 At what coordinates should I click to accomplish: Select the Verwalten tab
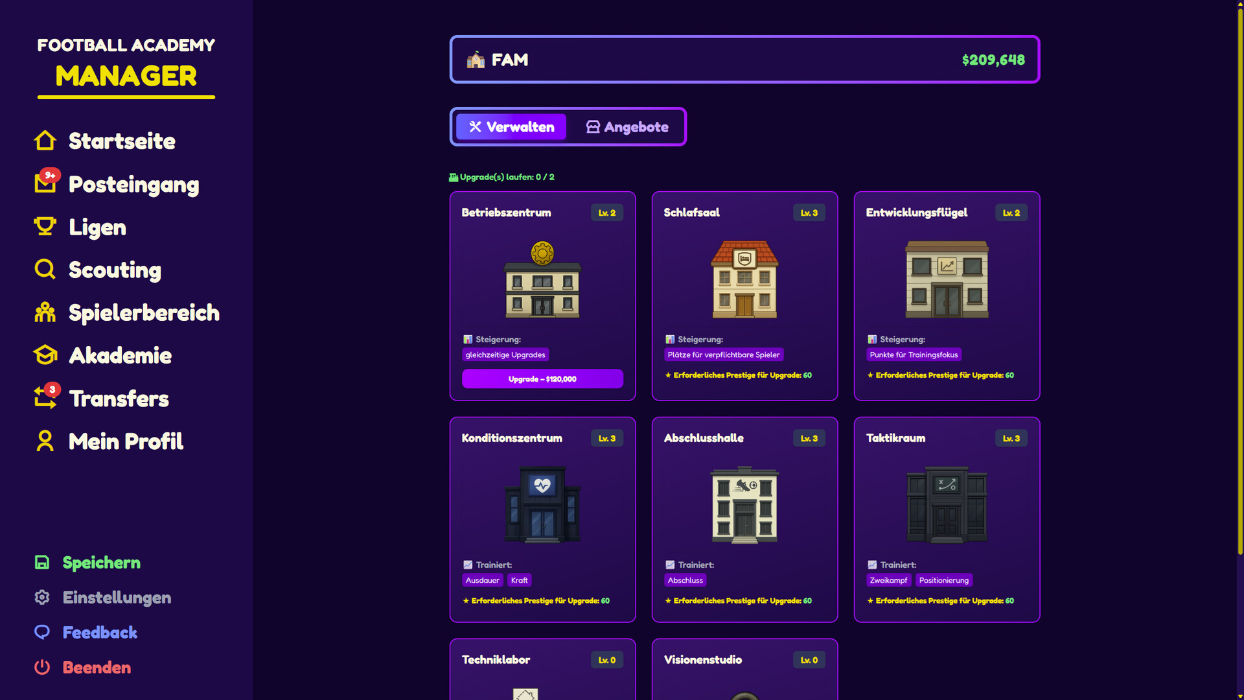click(511, 127)
